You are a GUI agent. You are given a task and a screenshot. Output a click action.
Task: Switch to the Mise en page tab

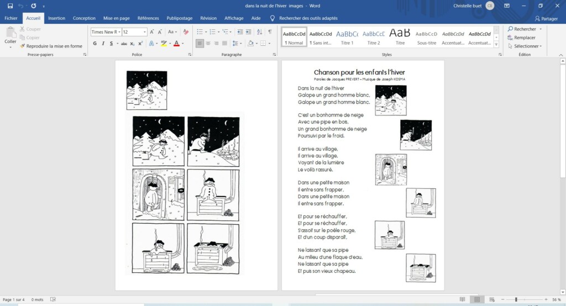coord(117,18)
